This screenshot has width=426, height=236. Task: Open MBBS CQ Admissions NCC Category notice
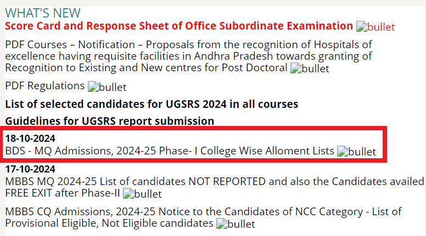(x=203, y=217)
